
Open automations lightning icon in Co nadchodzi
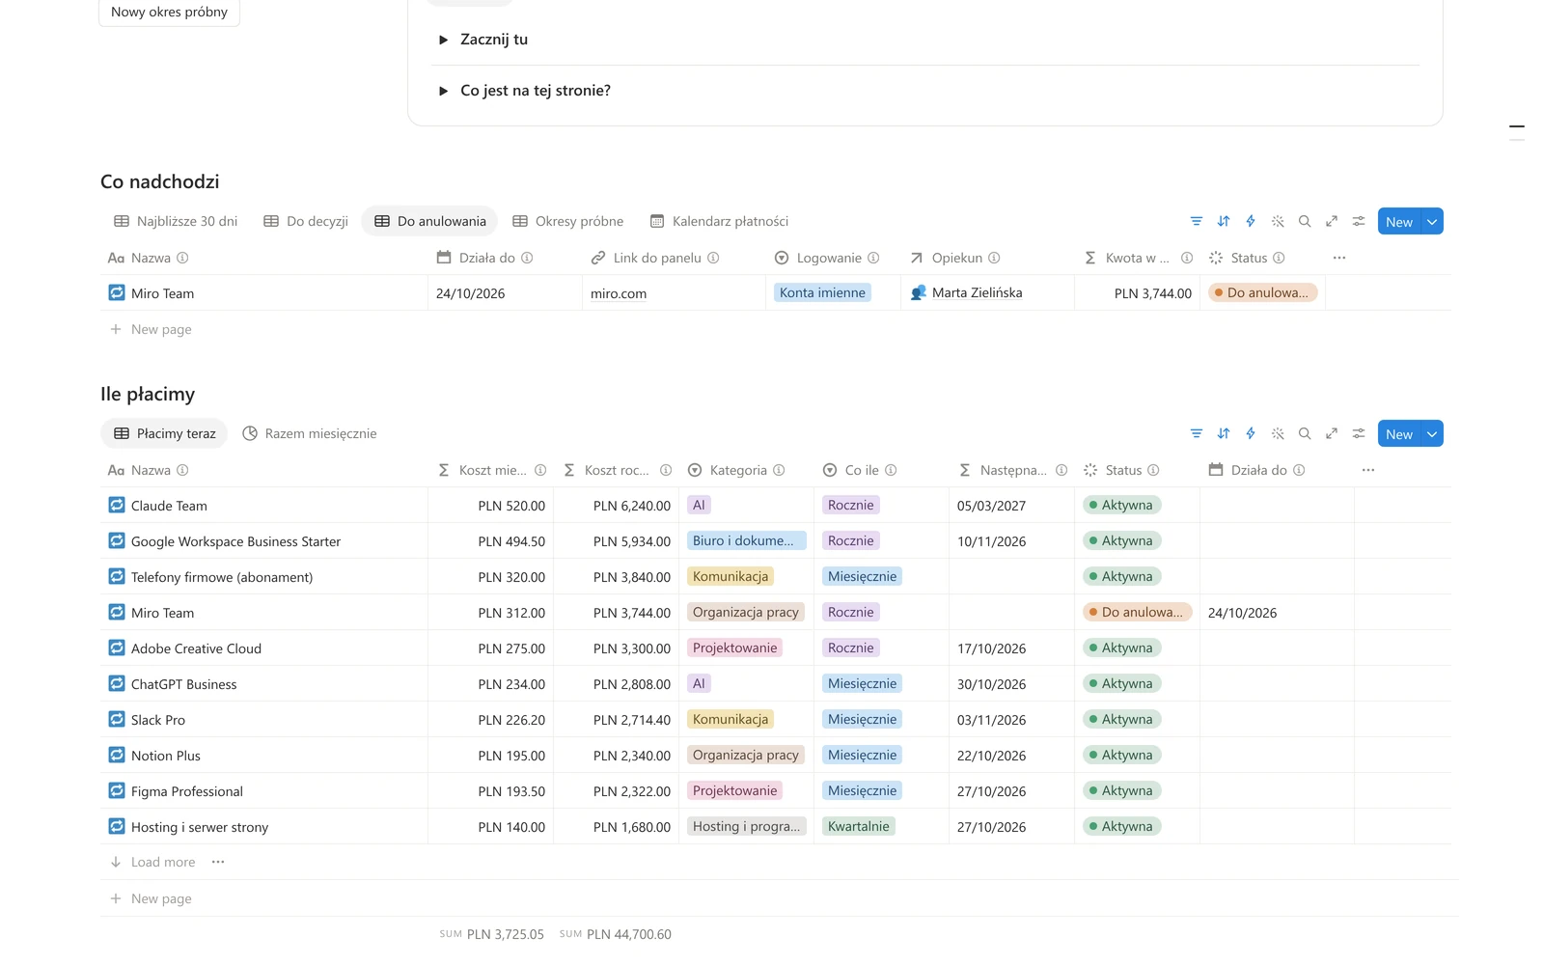click(1251, 221)
